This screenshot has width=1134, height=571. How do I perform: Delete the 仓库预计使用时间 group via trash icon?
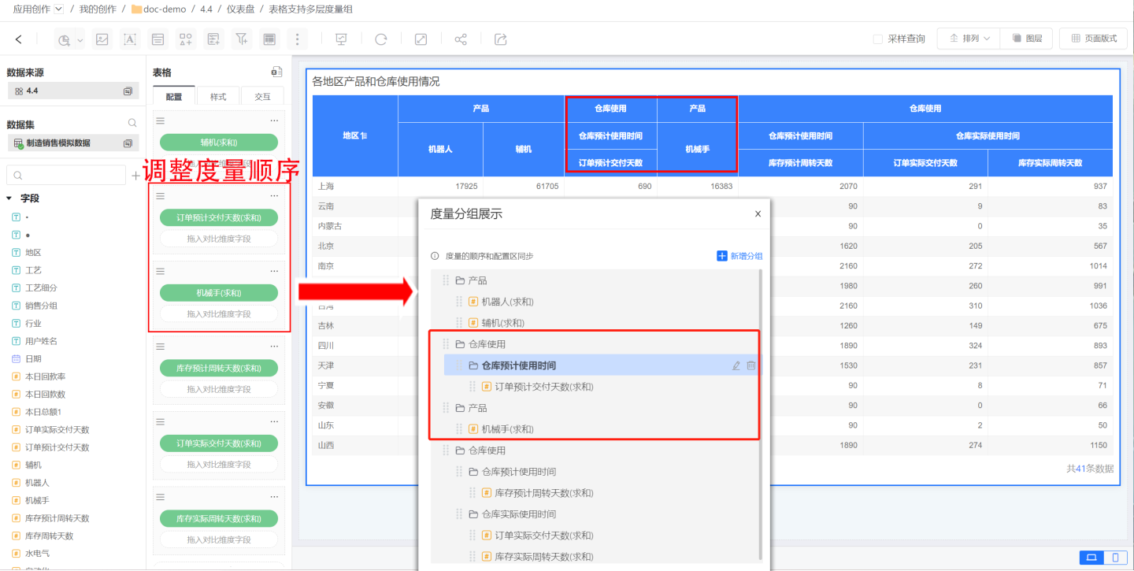(751, 365)
